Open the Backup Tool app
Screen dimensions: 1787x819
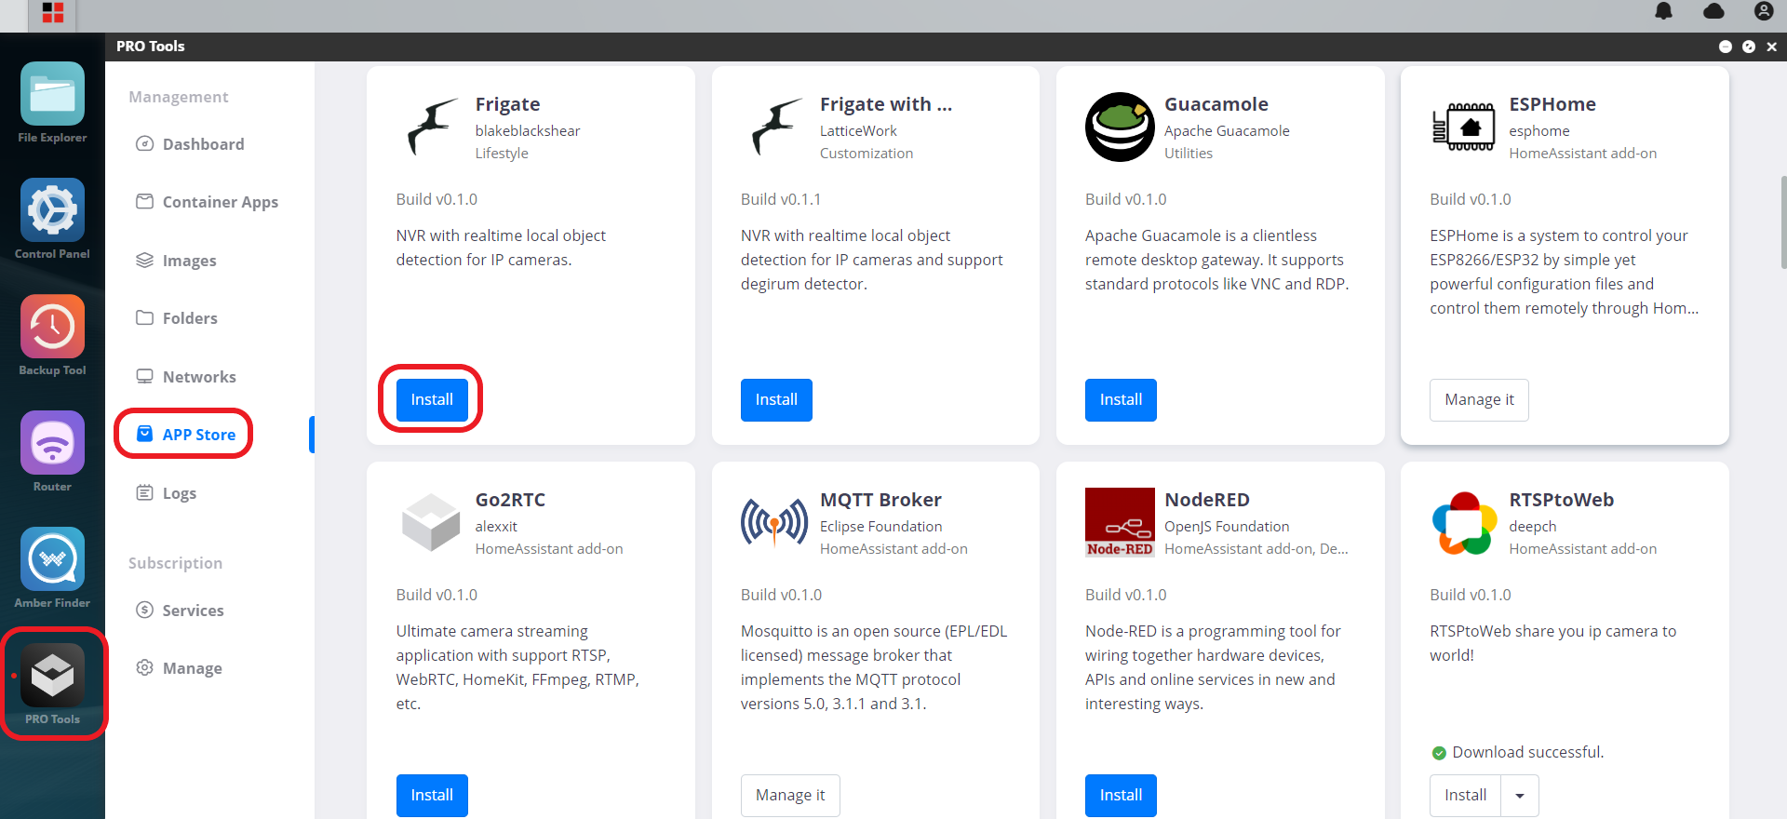click(52, 327)
